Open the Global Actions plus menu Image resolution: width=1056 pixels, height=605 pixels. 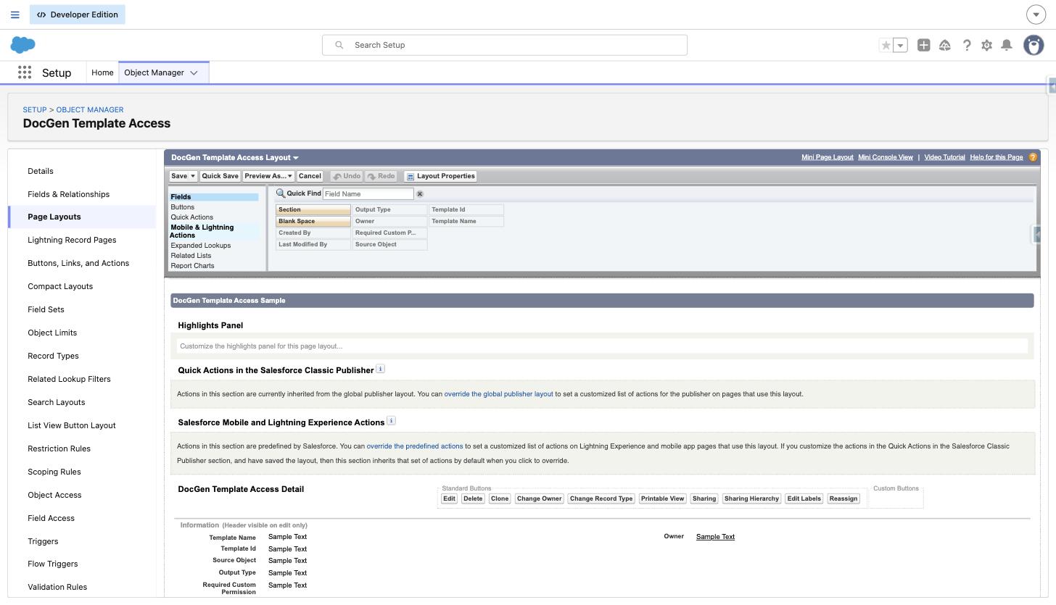923,45
